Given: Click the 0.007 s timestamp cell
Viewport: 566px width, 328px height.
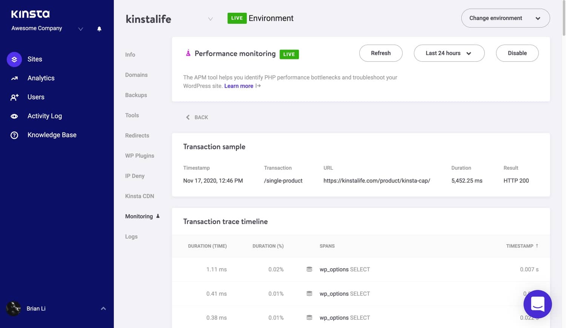Looking at the screenshot, I should 529,269.
